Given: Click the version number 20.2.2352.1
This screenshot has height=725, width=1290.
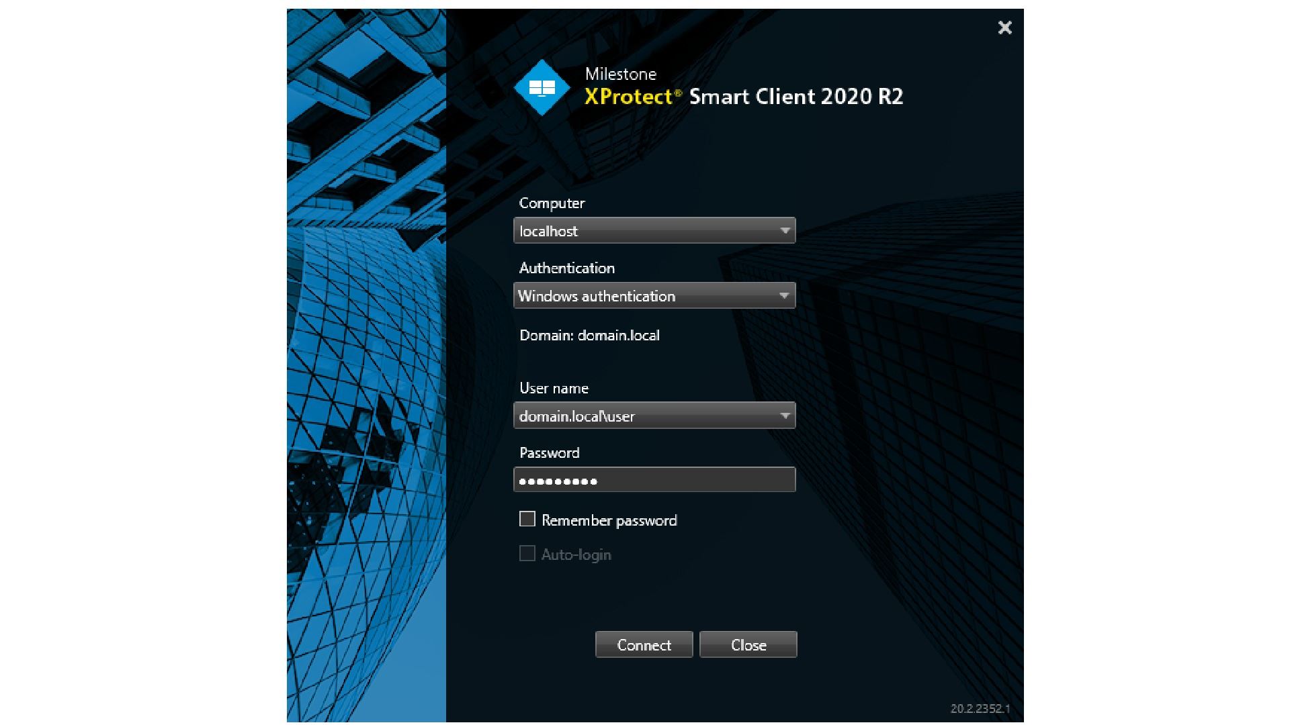Looking at the screenshot, I should point(980,708).
